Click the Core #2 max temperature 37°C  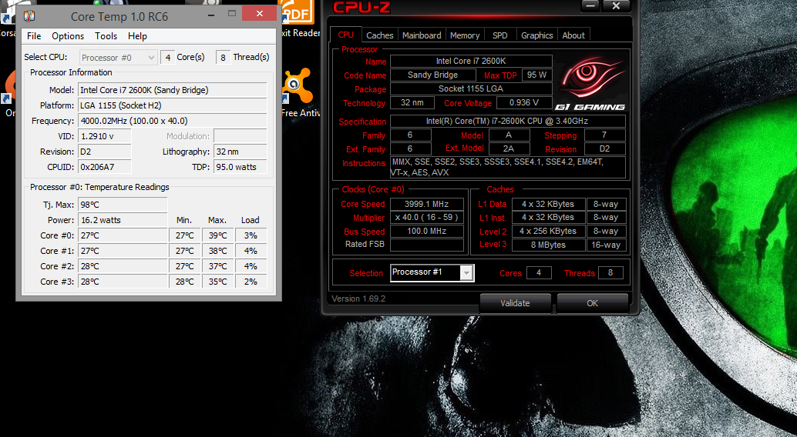pyautogui.click(x=217, y=266)
